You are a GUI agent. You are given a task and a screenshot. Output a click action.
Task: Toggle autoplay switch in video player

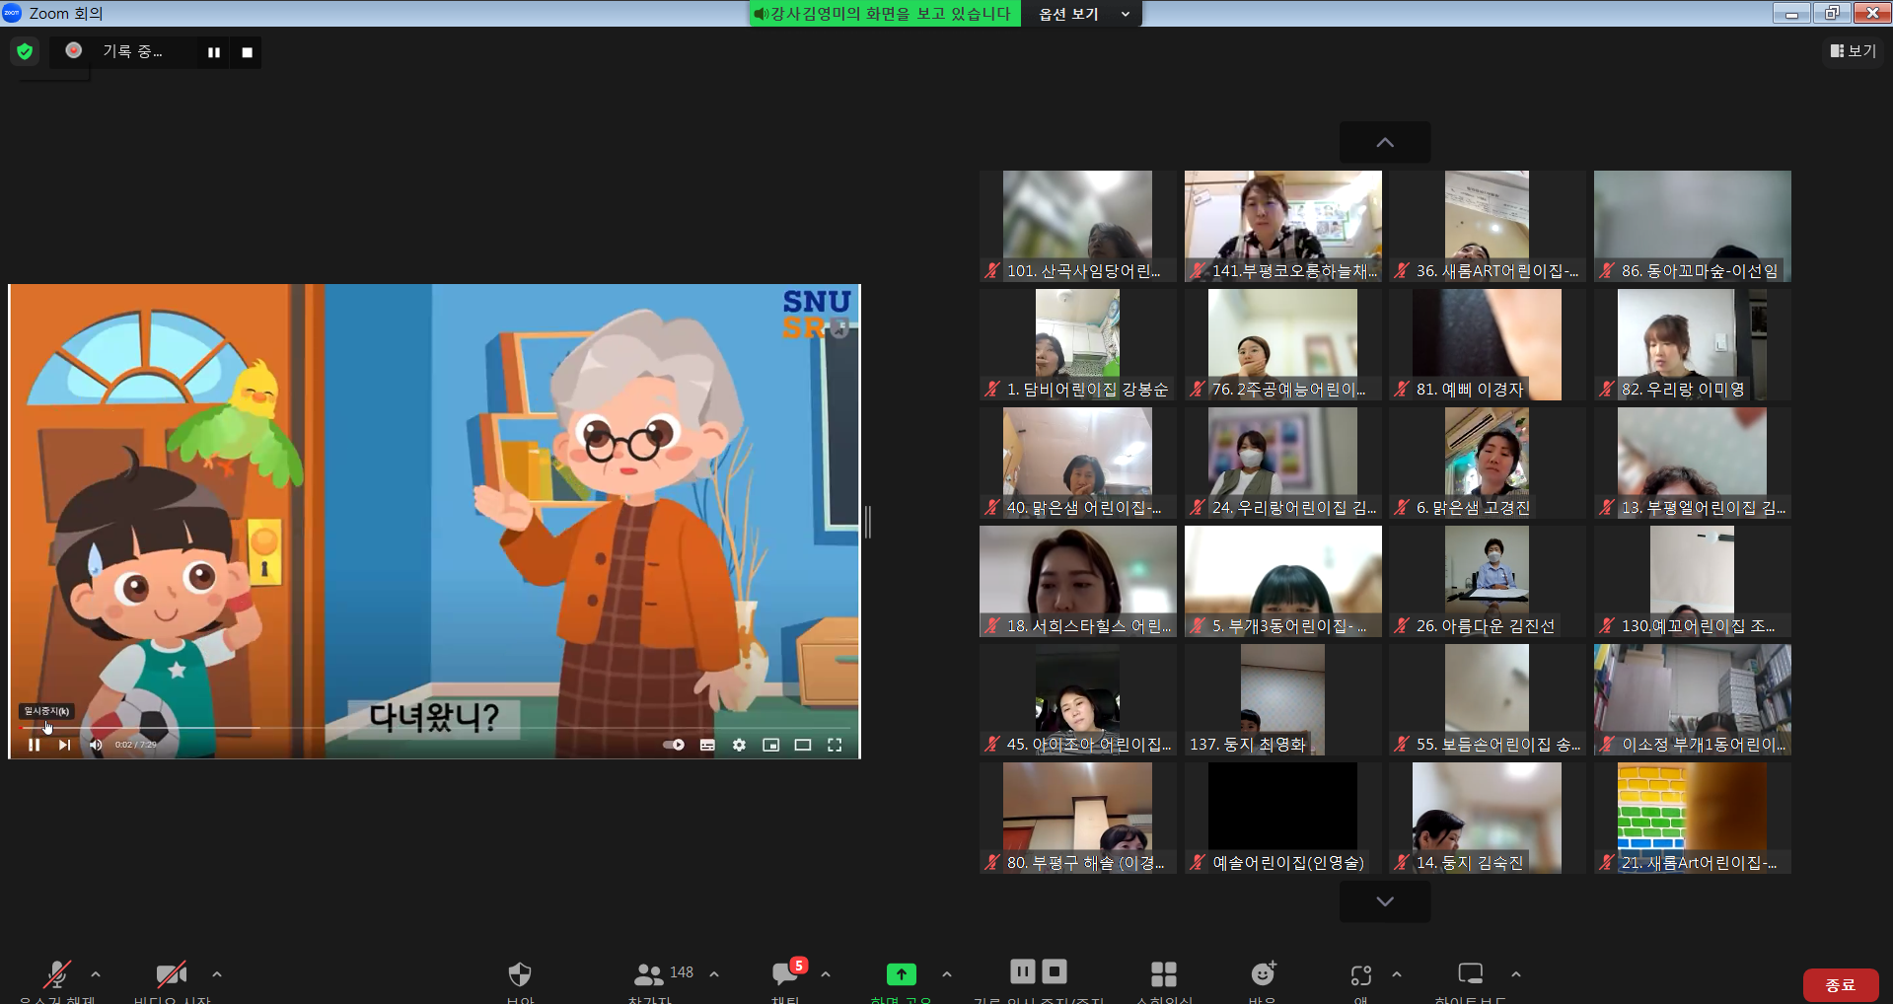674,745
